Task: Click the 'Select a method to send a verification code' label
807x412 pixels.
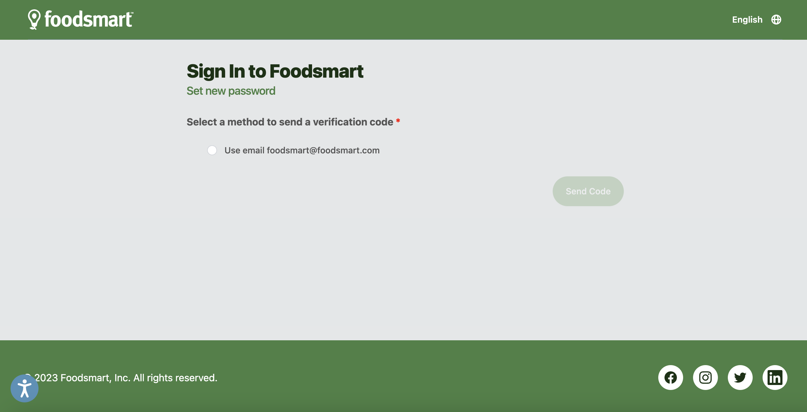Action: [x=290, y=122]
